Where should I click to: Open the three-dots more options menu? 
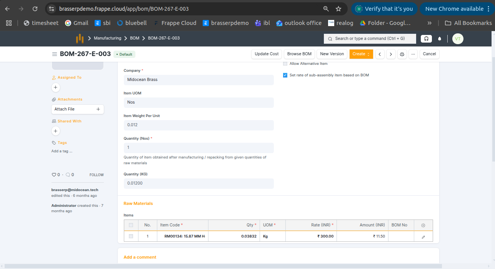[x=413, y=54]
